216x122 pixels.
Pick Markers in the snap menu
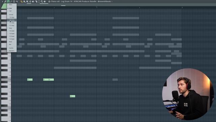coord(12,51)
